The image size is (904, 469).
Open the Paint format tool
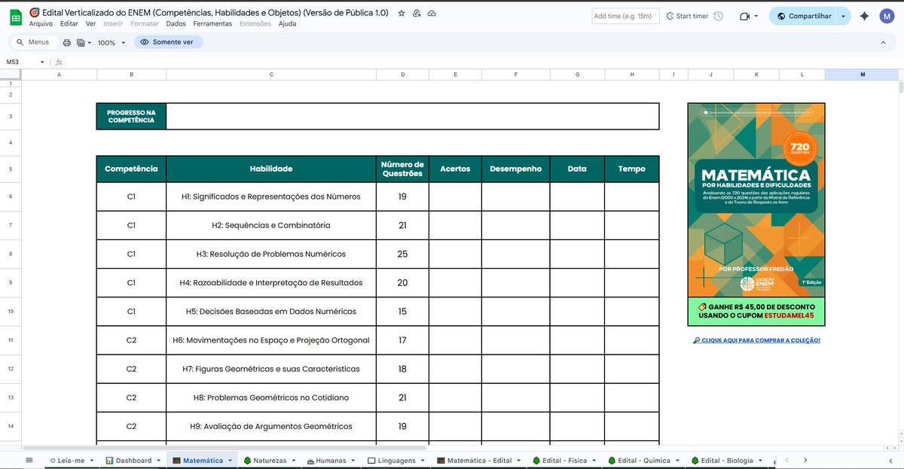point(81,42)
